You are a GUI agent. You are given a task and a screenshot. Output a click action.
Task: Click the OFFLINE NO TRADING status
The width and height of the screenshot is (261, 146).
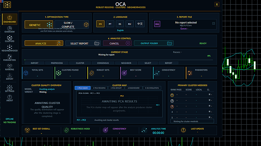10,121
